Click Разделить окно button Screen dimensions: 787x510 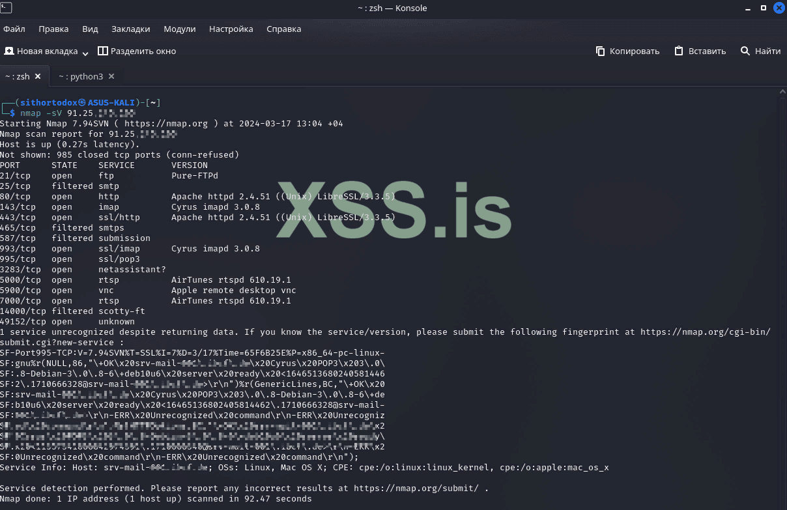pyautogui.click(x=137, y=51)
